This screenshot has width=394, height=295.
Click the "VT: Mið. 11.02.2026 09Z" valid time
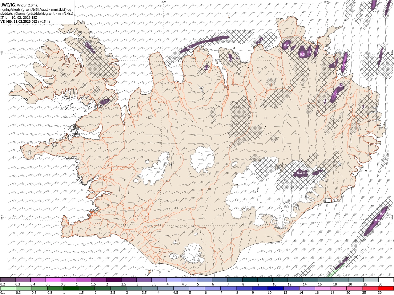pyautogui.click(x=19, y=22)
